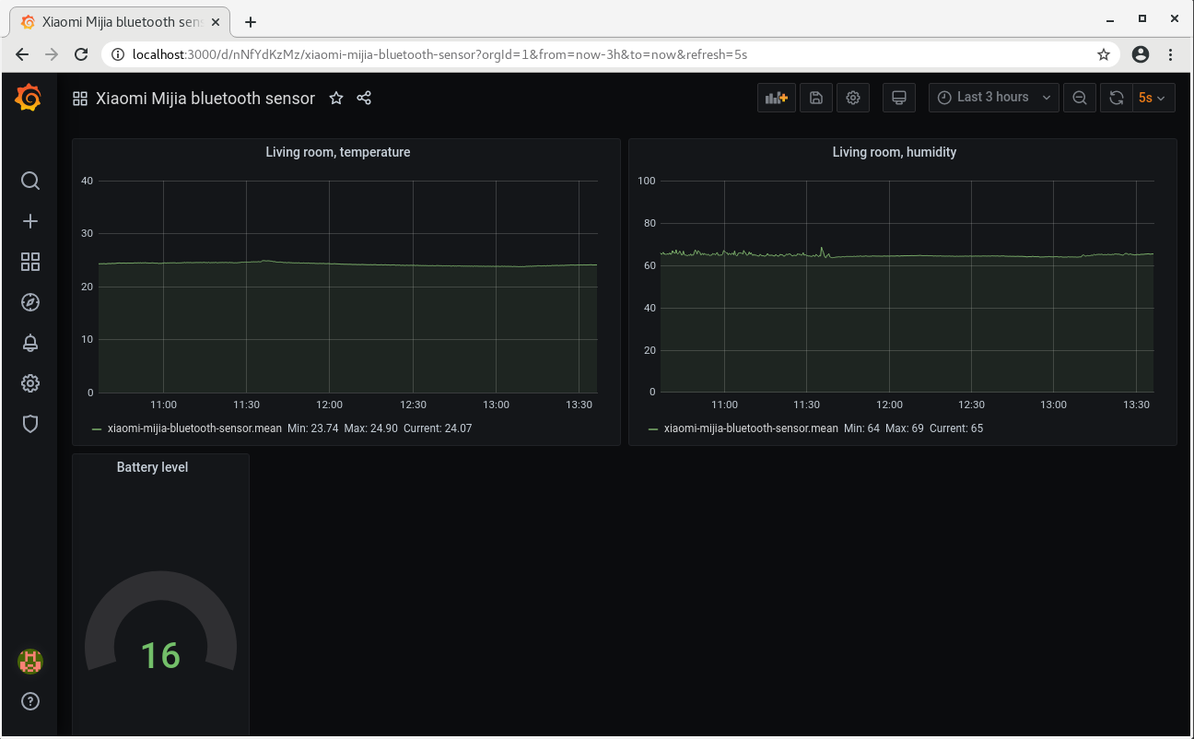Open the Server Admin shield icon
Viewport: 1194px width, 739px height.
[x=30, y=424]
